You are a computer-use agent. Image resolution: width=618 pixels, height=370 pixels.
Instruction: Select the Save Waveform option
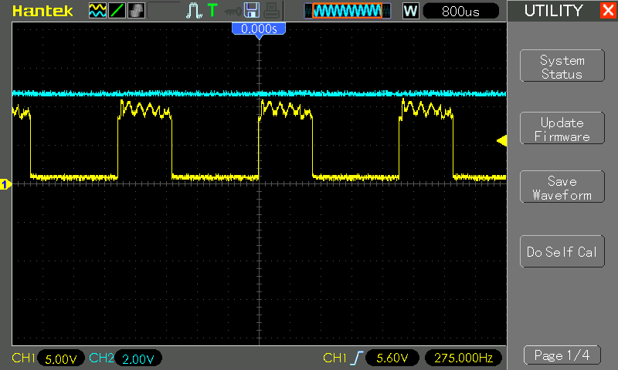coord(562,187)
